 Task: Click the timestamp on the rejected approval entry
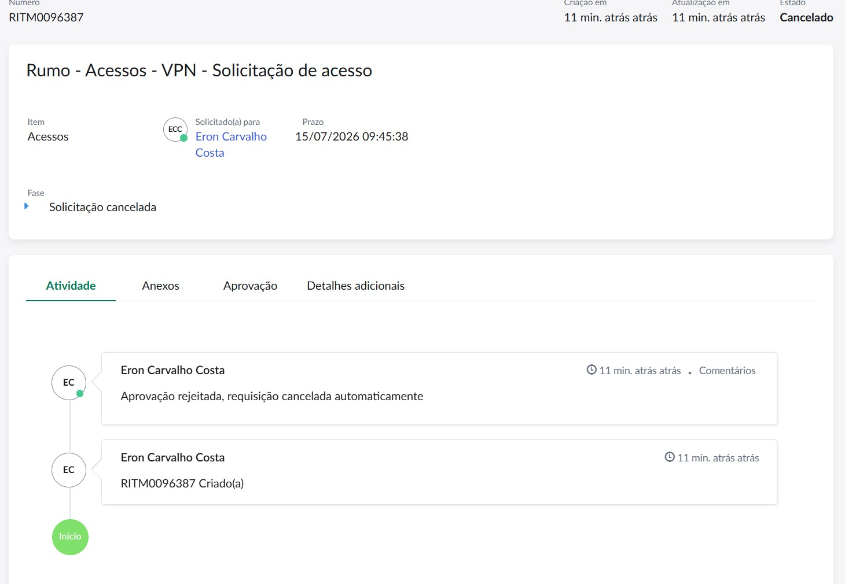click(x=640, y=371)
